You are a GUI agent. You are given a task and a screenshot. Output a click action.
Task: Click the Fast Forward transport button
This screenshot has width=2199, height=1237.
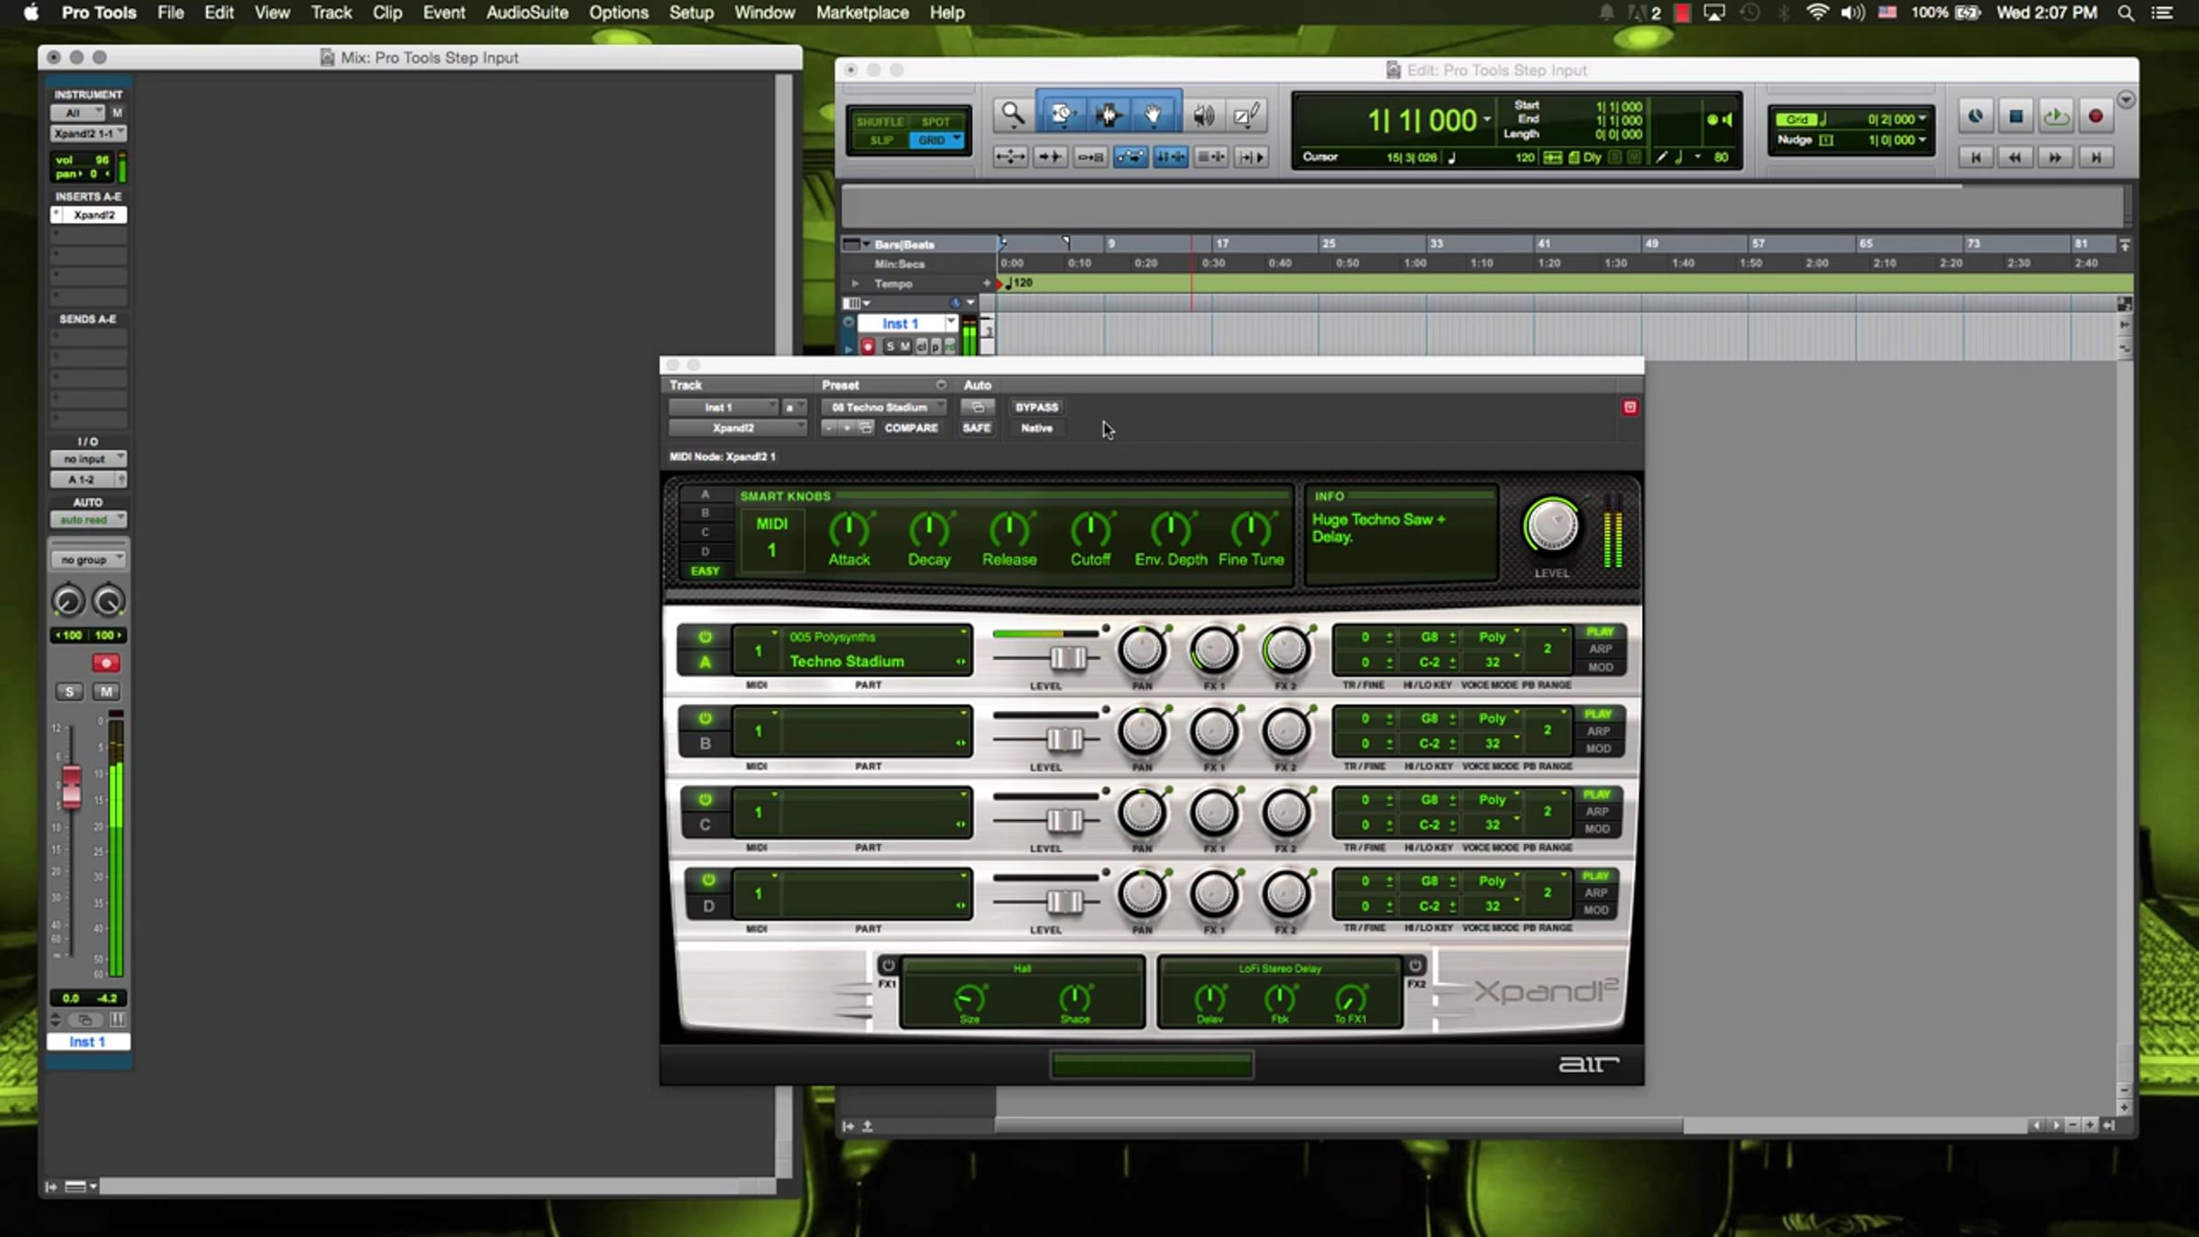click(2055, 158)
